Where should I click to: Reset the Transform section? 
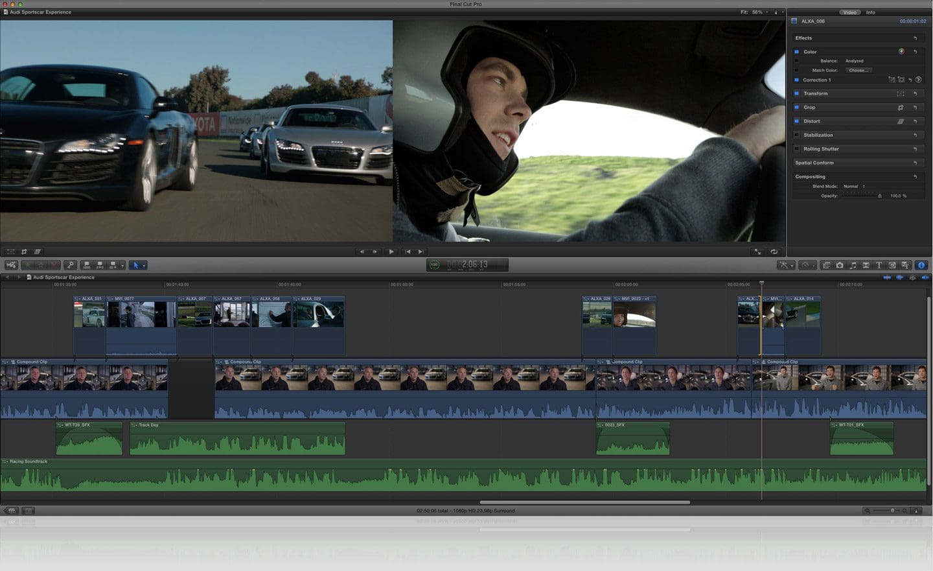pyautogui.click(x=915, y=93)
